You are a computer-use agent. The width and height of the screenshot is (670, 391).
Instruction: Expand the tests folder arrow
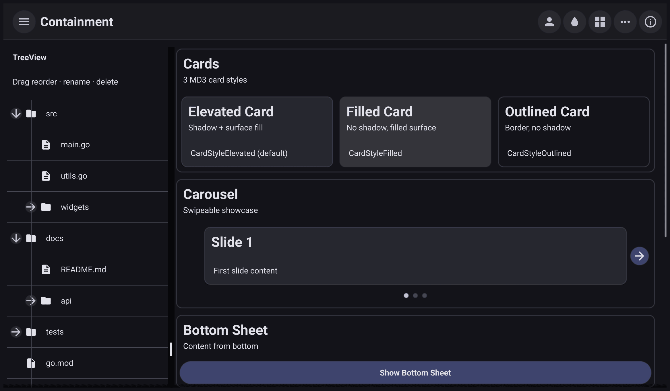point(16,332)
